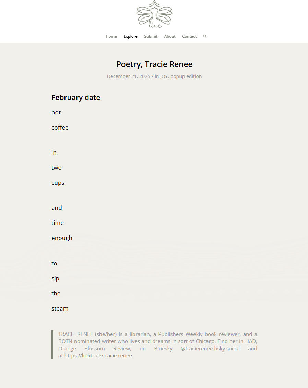Click the tiac lotus logo
This screenshot has height=388, width=308.
click(x=154, y=14)
